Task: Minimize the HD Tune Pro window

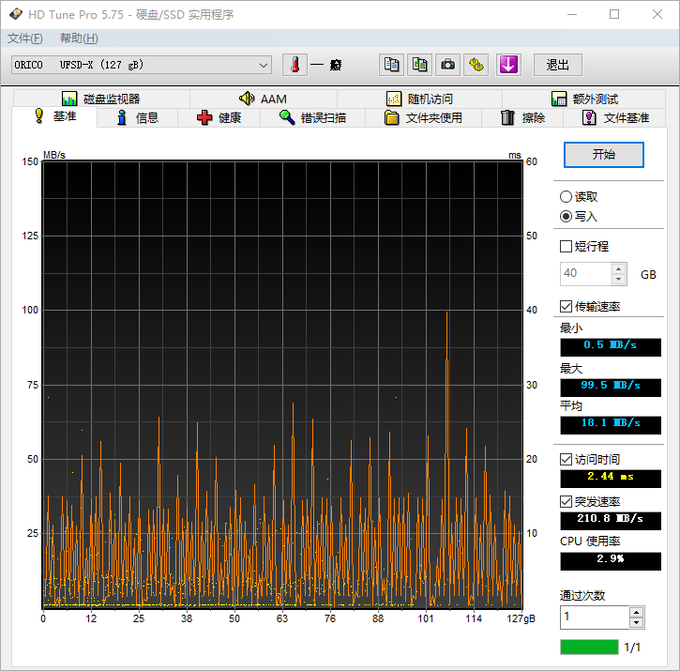Action: 572,14
